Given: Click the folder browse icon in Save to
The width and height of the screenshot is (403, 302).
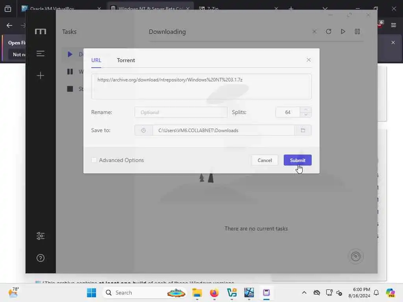Looking at the screenshot, I should click(x=303, y=130).
